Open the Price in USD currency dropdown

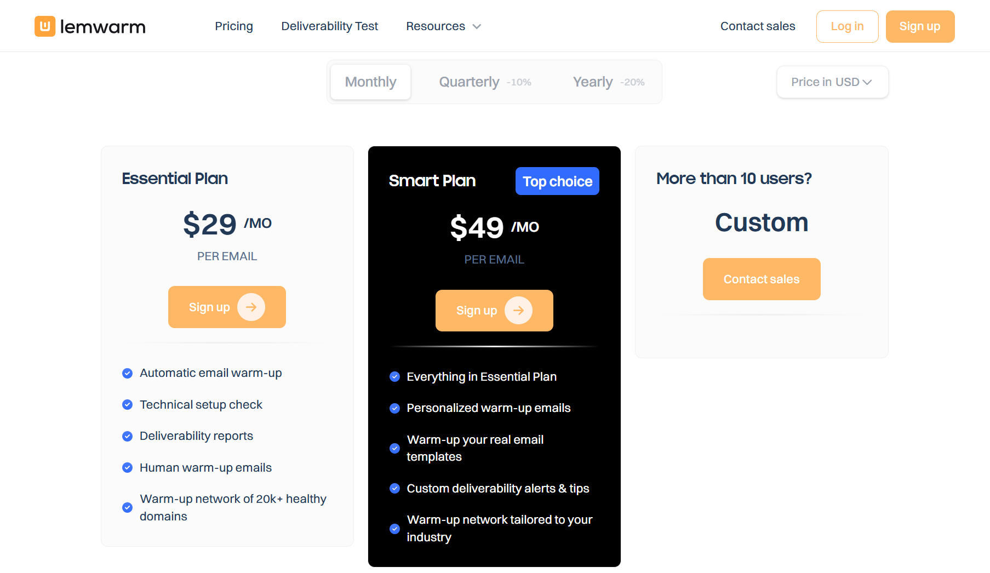click(832, 82)
